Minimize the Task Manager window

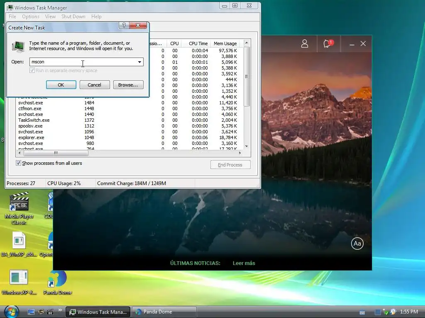pos(225,6)
